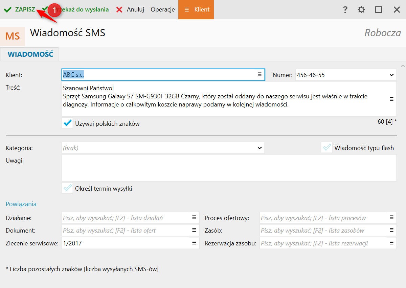Screen dimensions: 406x288
Task: Open the help question mark icon
Action: (345, 10)
